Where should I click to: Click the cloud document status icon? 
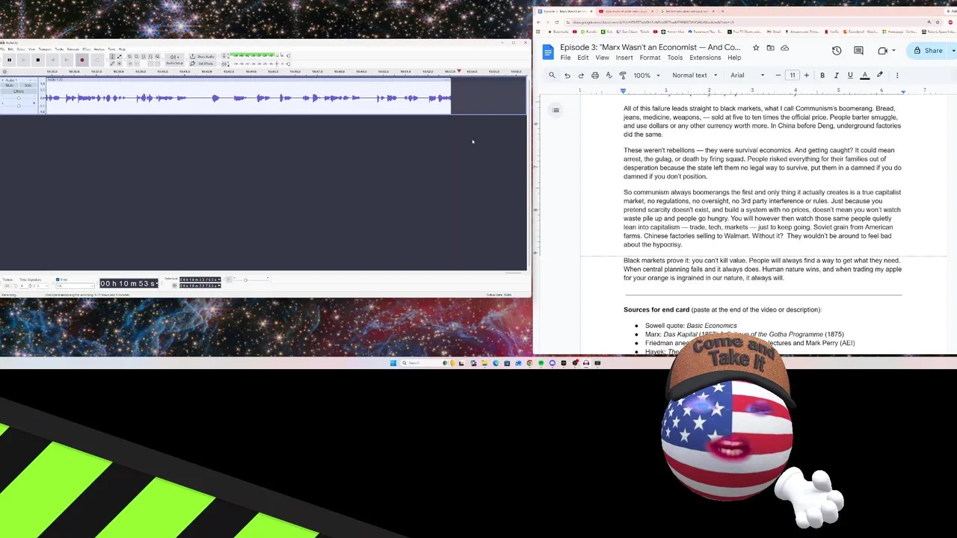tap(784, 48)
